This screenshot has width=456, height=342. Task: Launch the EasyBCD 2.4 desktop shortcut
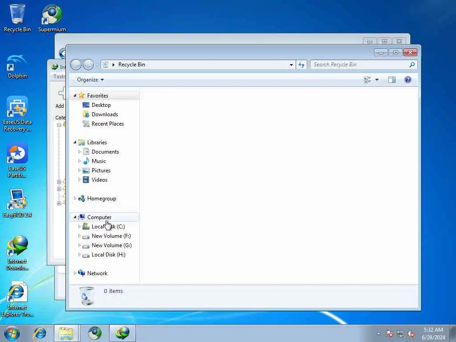[x=17, y=203]
